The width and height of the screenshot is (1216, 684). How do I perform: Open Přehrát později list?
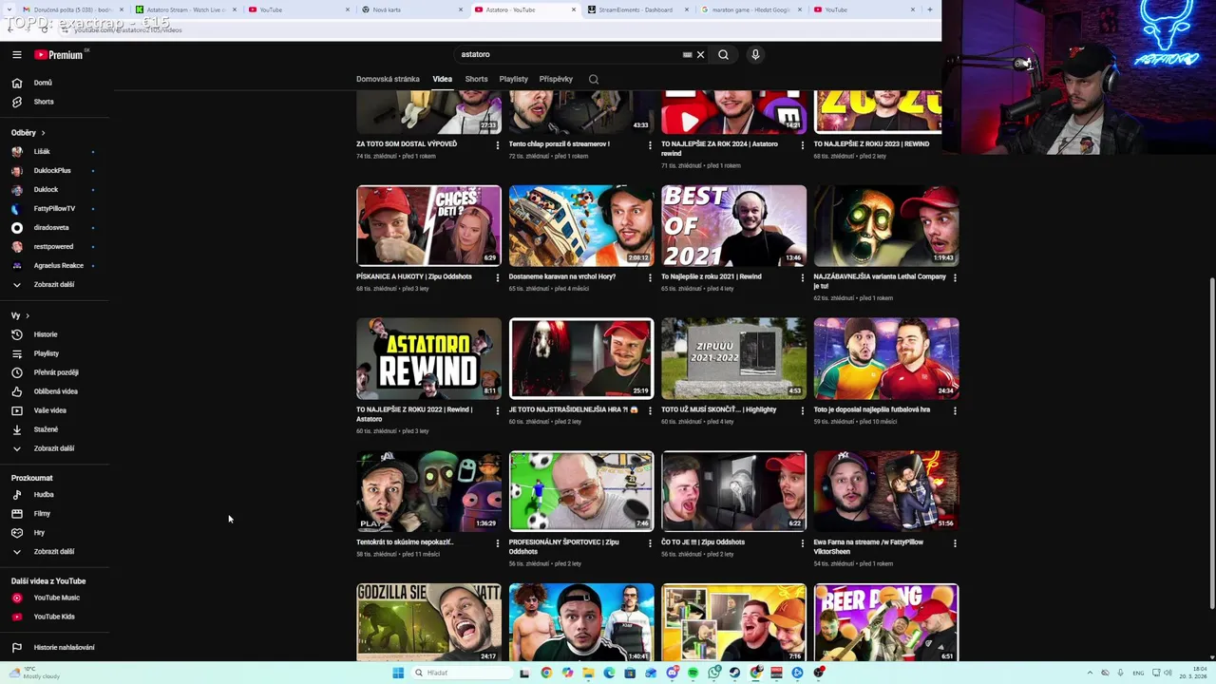point(55,372)
